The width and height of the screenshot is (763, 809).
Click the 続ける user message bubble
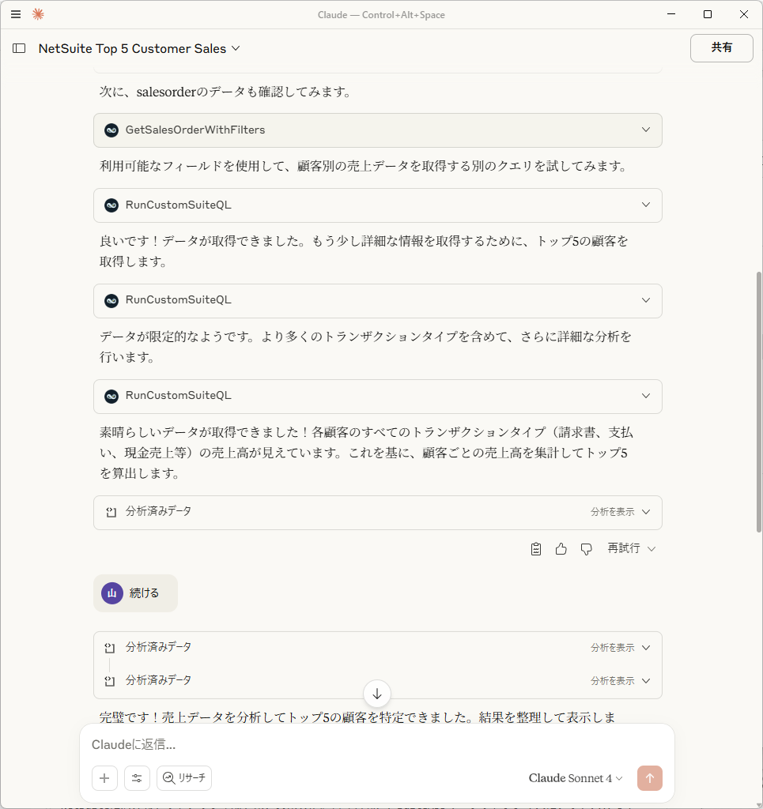[135, 593]
